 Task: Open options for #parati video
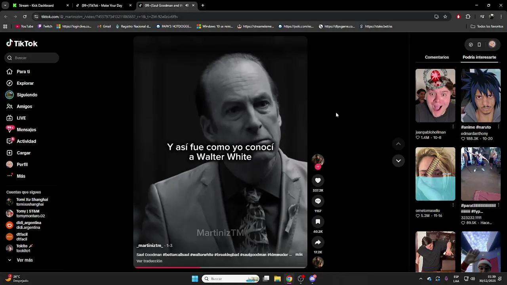coord(498,205)
